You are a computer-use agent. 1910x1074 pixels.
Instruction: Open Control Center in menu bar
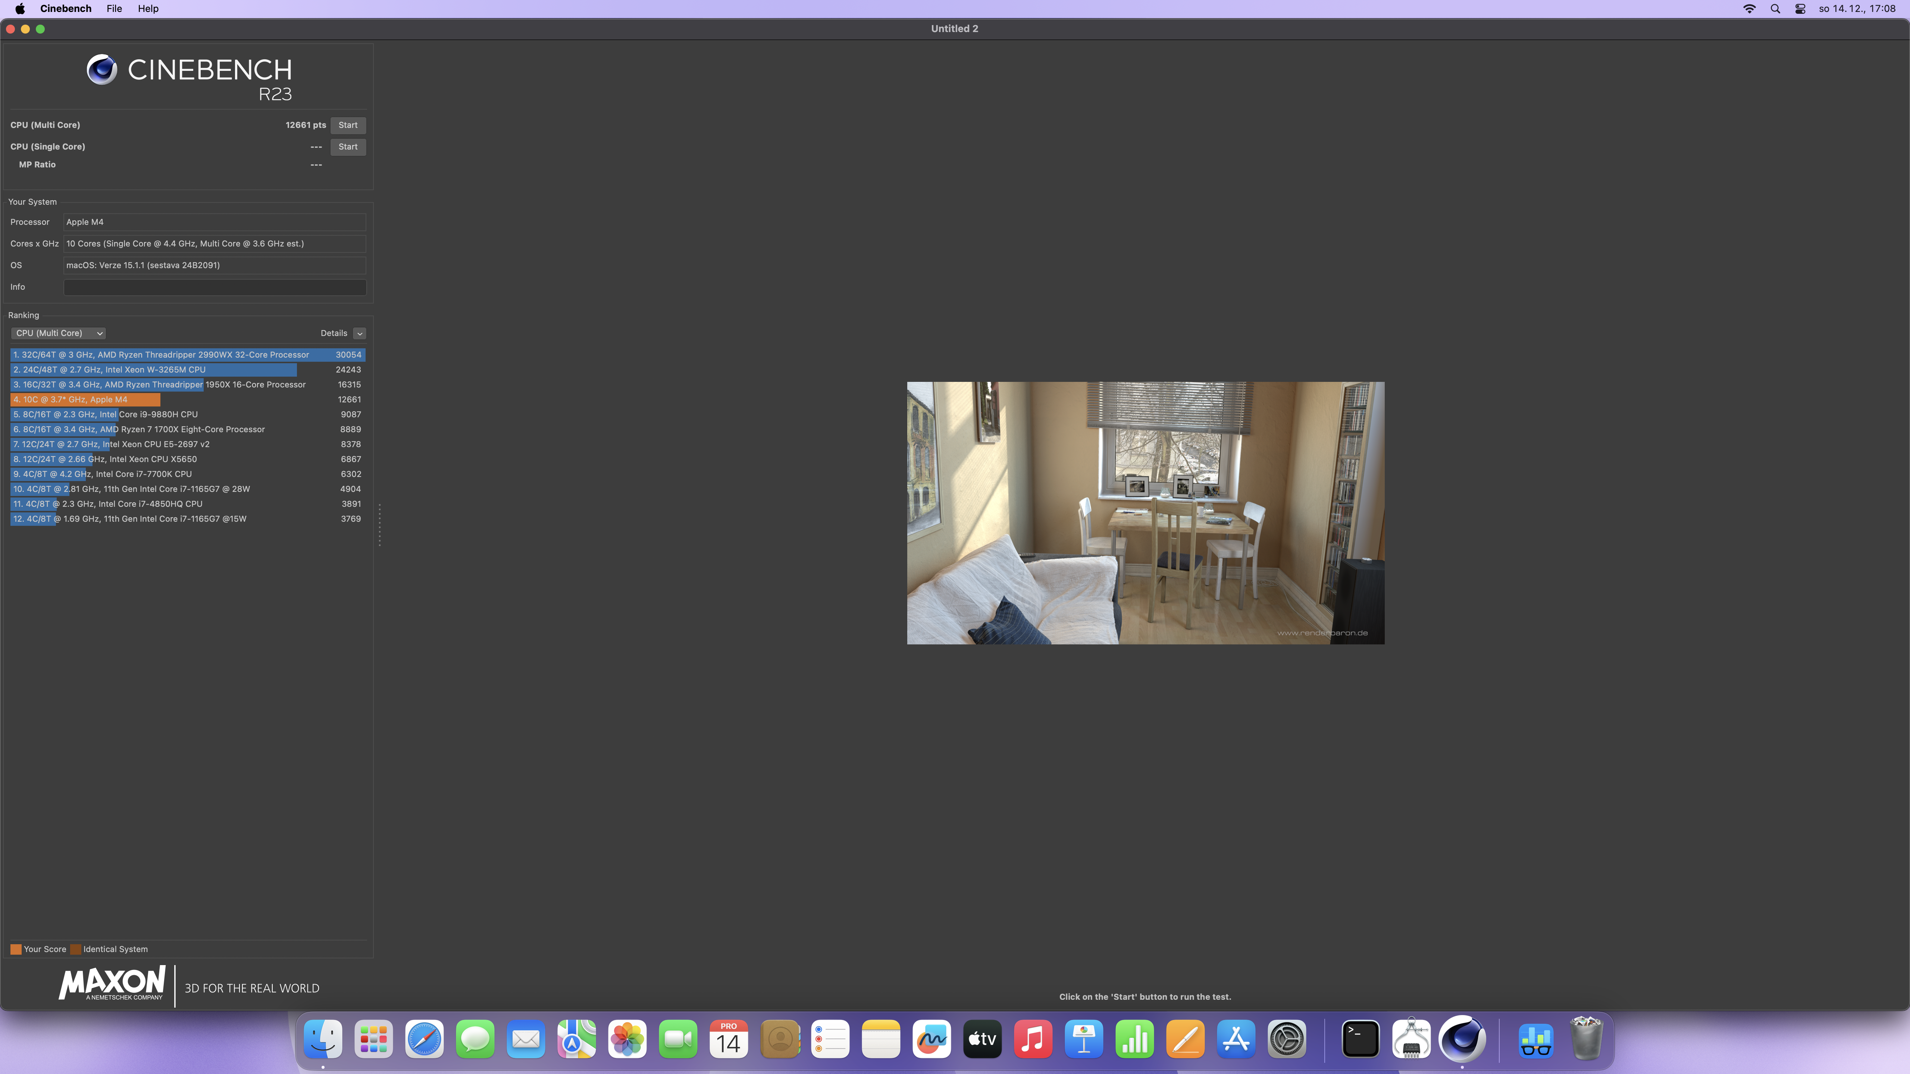1800,9
